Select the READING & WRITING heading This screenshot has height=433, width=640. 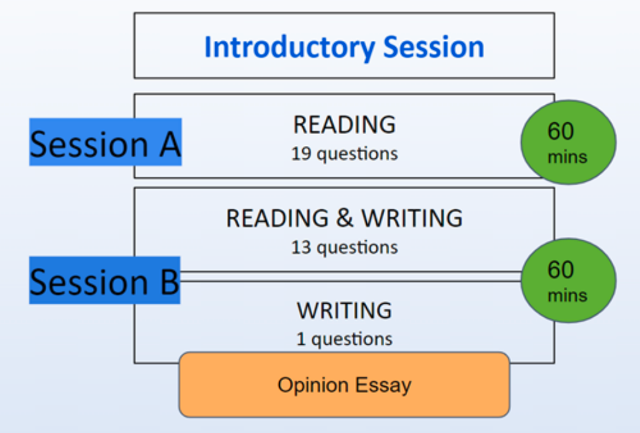coord(344,218)
